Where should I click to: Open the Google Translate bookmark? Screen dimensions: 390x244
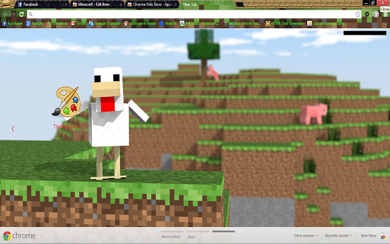[105, 24]
